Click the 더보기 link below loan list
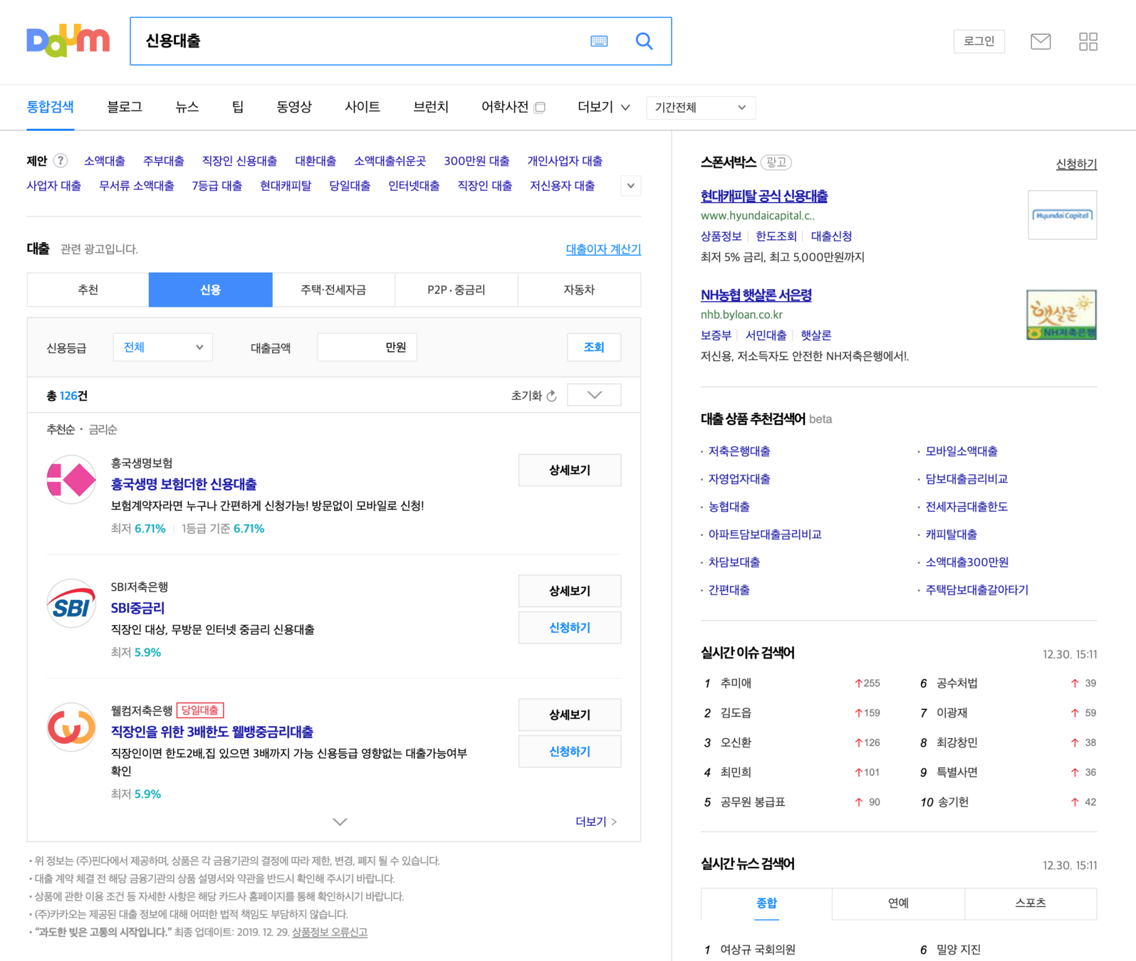 596,821
